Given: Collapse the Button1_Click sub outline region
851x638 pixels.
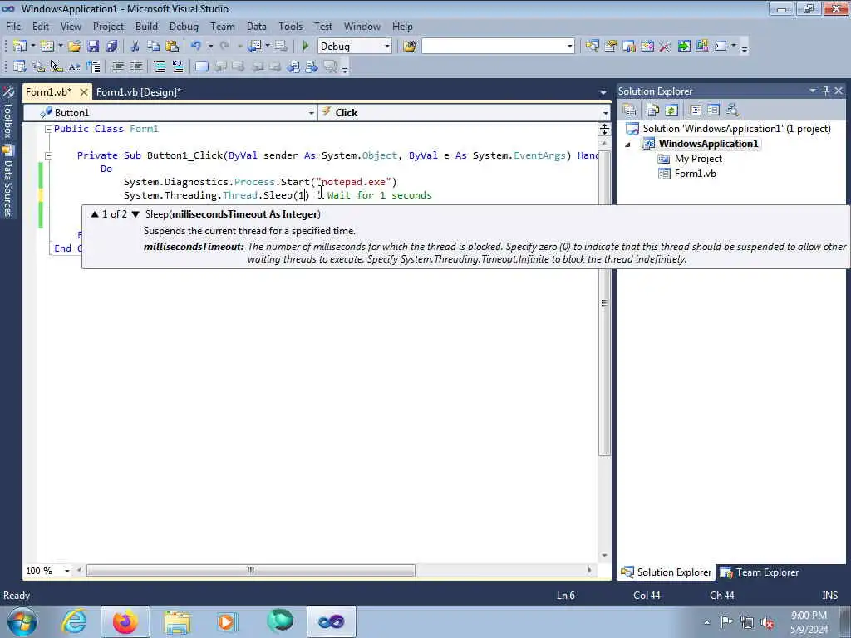Looking at the screenshot, I should pyautogui.click(x=47, y=155).
